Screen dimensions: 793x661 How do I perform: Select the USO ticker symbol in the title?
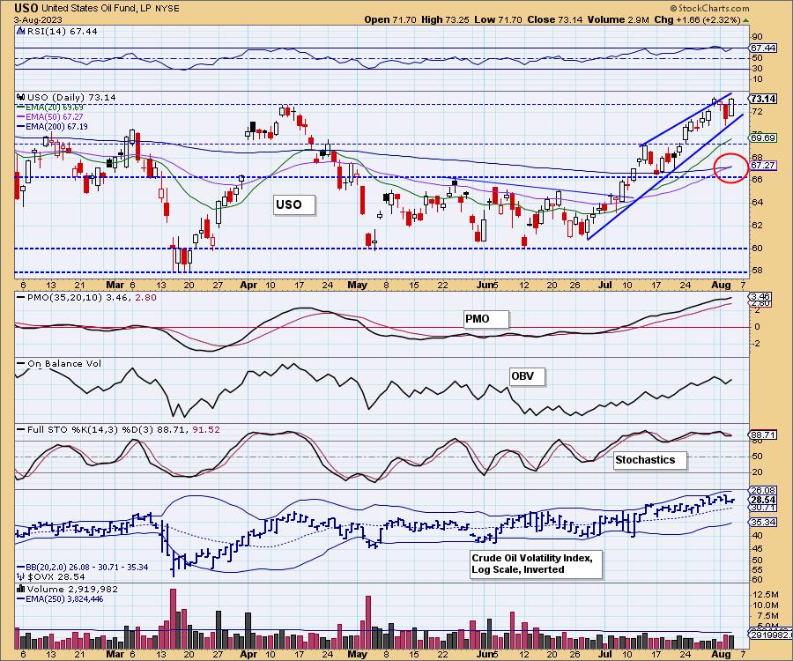click(x=26, y=8)
